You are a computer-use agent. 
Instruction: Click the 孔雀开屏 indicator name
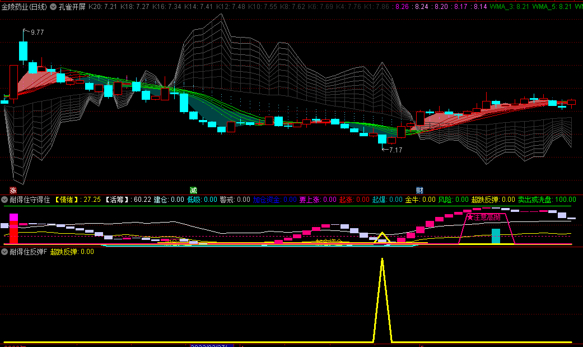72,7
